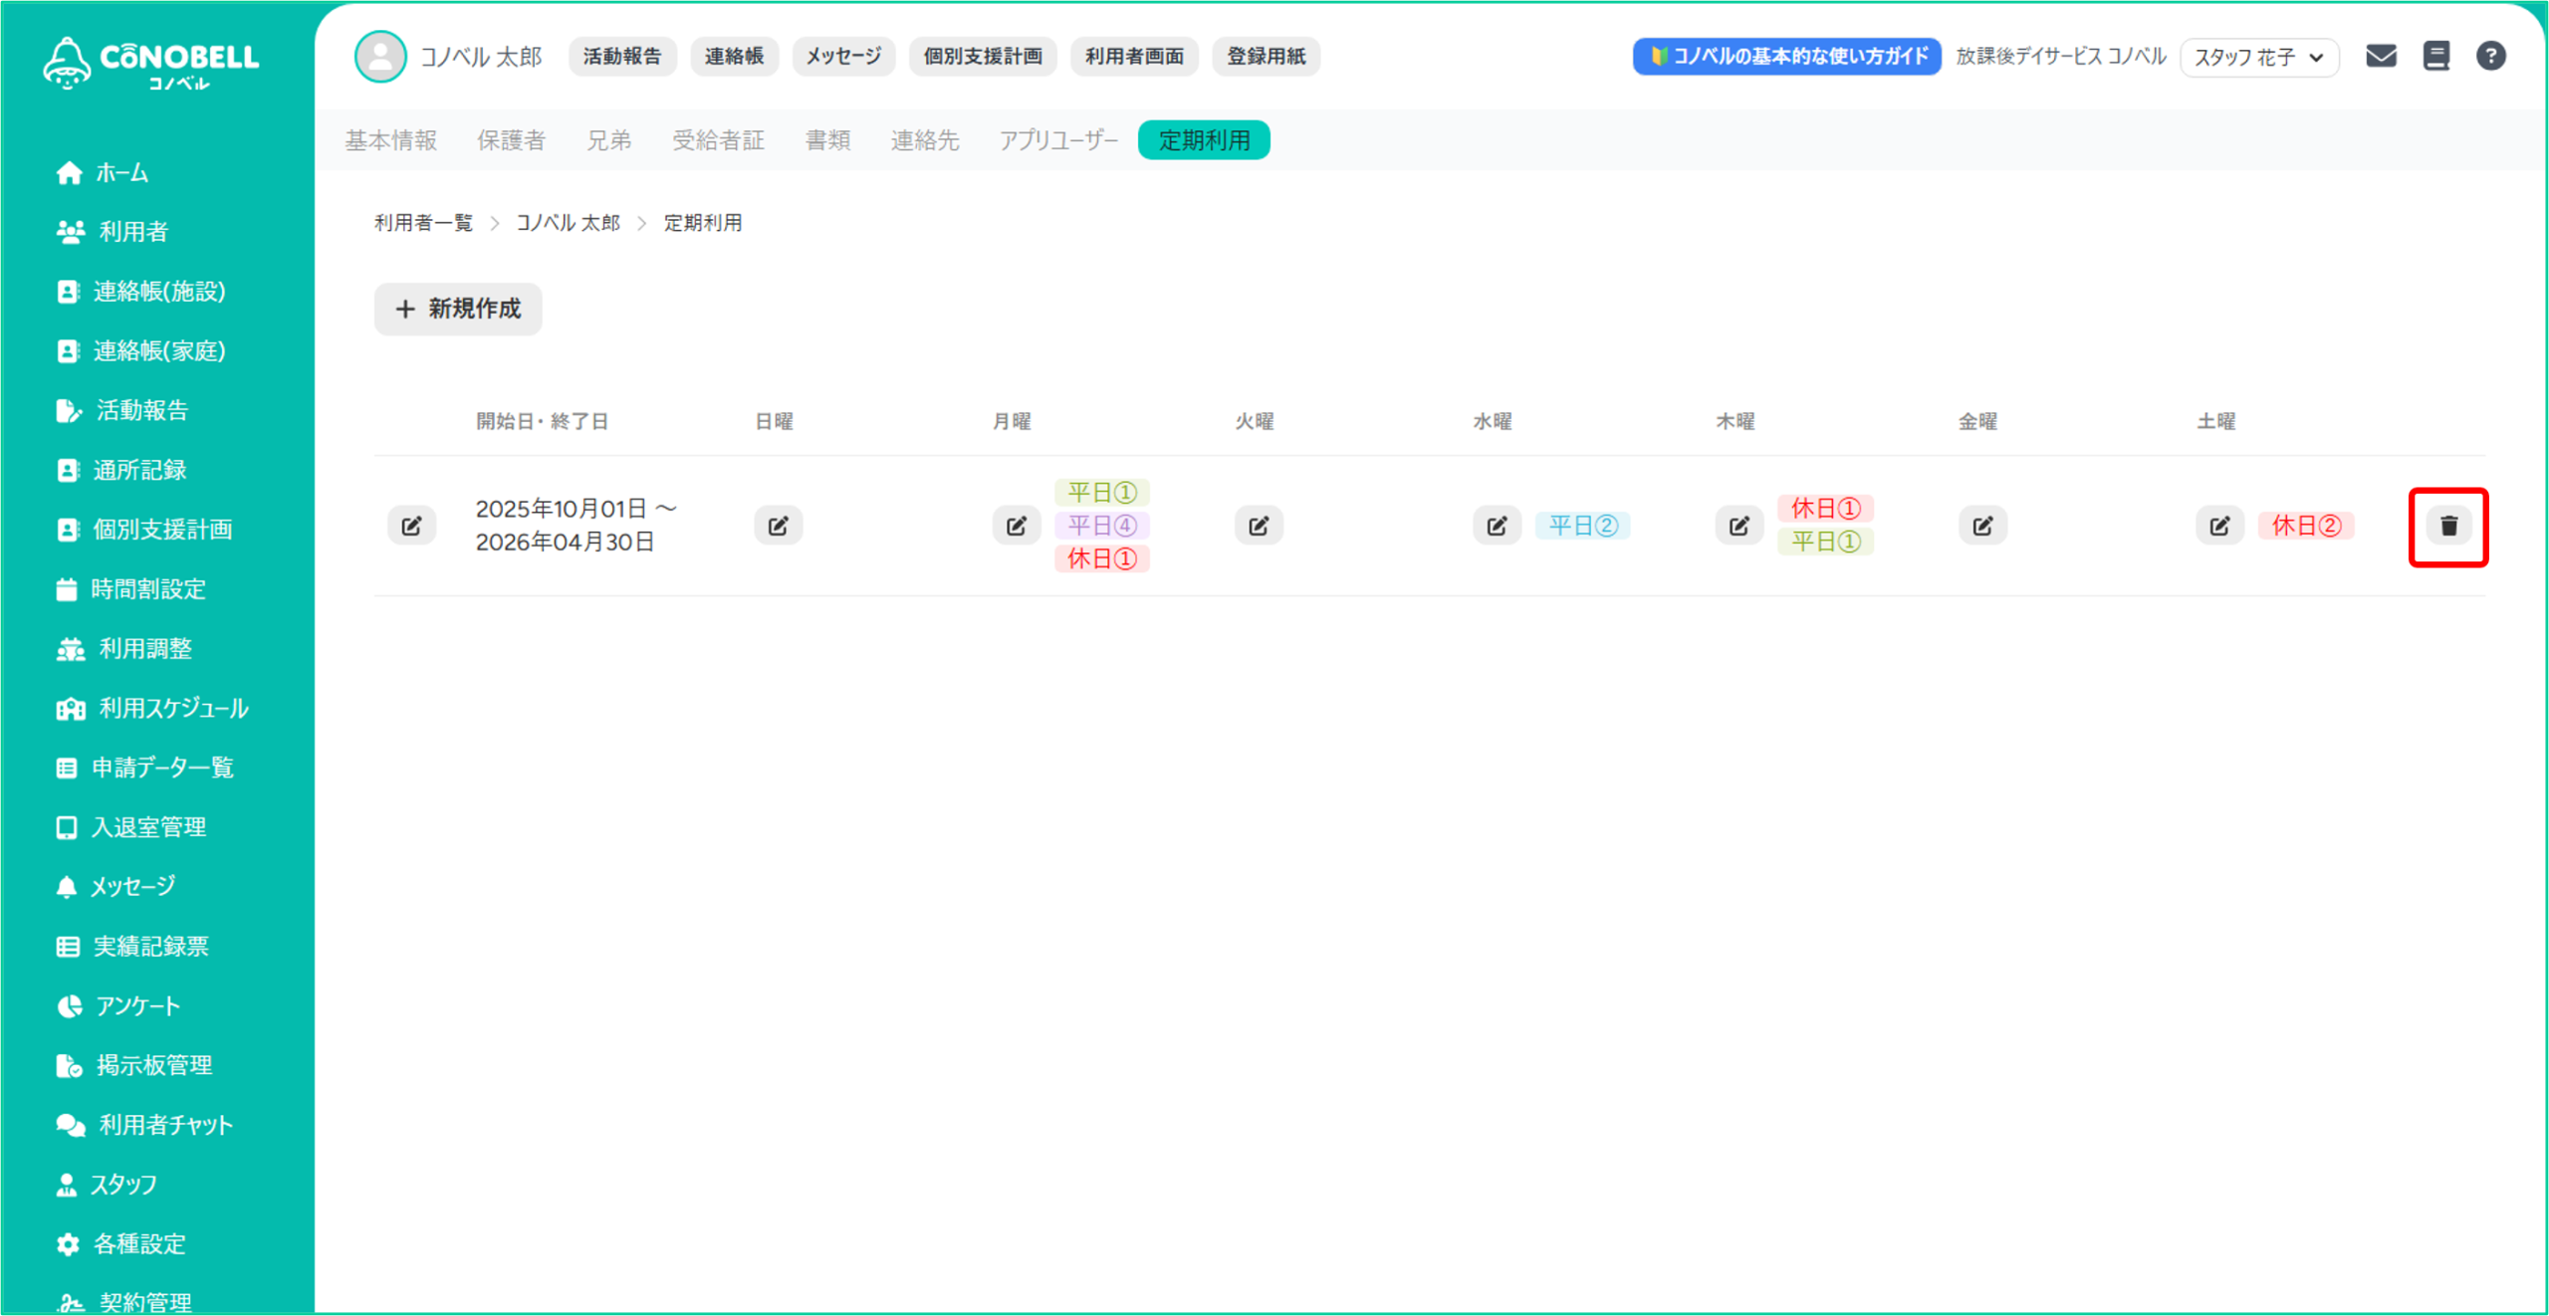2549x1316 pixels.
Task: Click edit icon beside the start date
Action: [411, 526]
